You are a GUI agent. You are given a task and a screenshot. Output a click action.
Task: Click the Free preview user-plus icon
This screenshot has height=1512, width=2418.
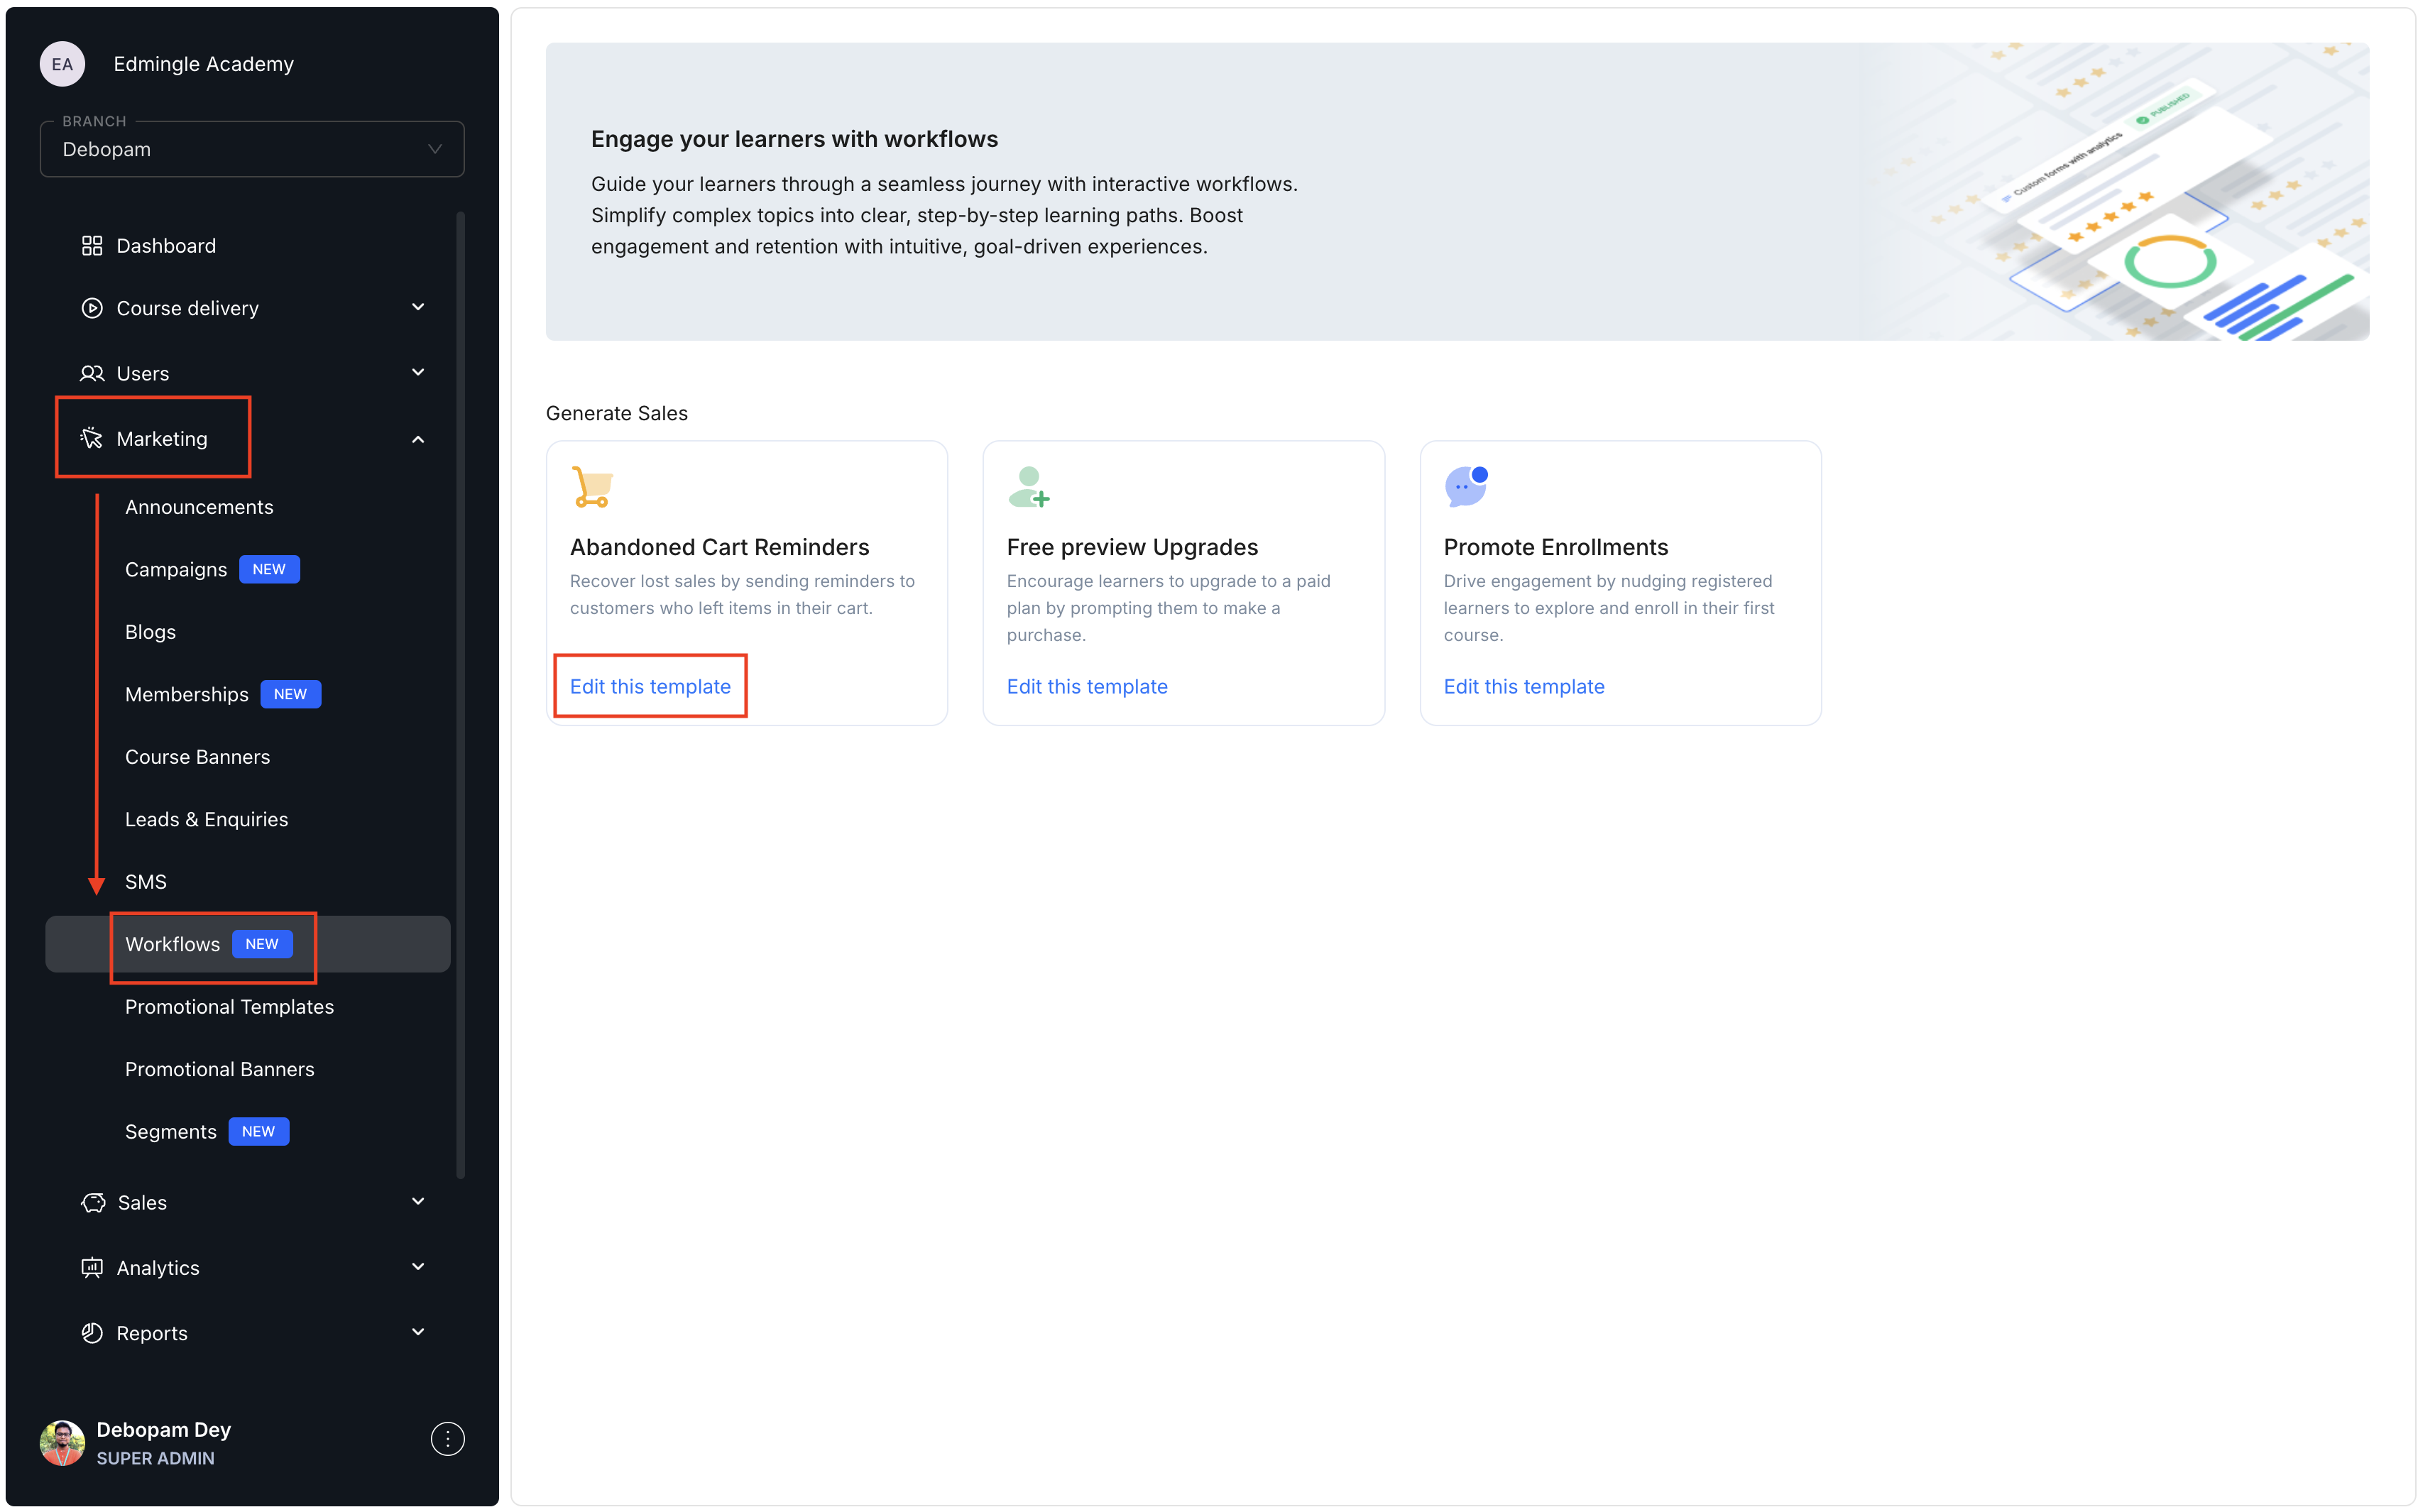(1029, 487)
